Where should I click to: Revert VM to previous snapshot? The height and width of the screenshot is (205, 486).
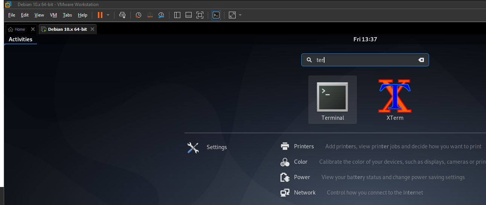click(150, 15)
